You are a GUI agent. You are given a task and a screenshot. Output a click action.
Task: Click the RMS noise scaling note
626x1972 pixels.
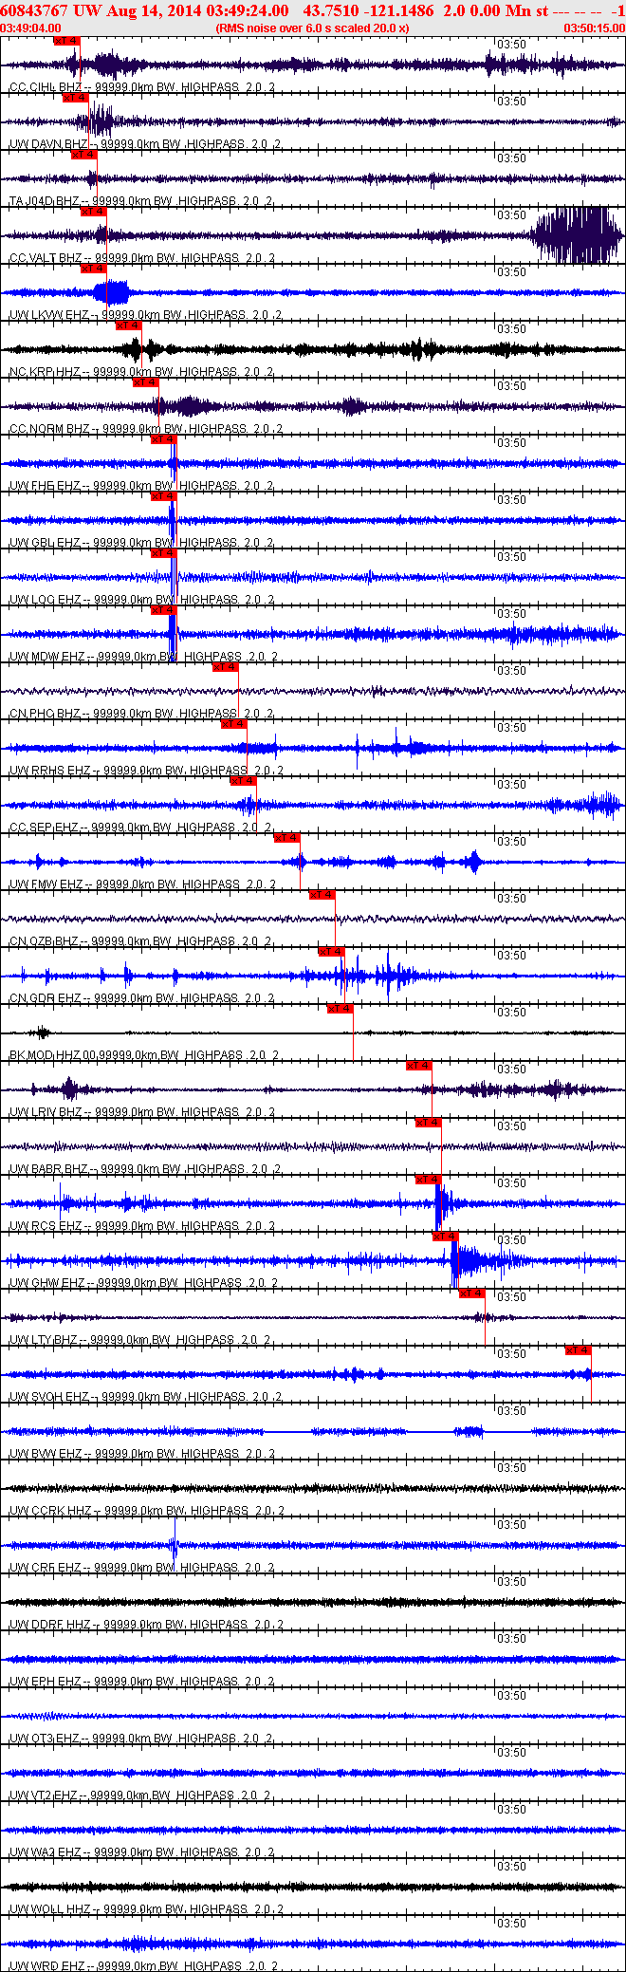(x=313, y=28)
